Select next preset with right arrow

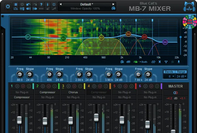[x=113, y=4]
